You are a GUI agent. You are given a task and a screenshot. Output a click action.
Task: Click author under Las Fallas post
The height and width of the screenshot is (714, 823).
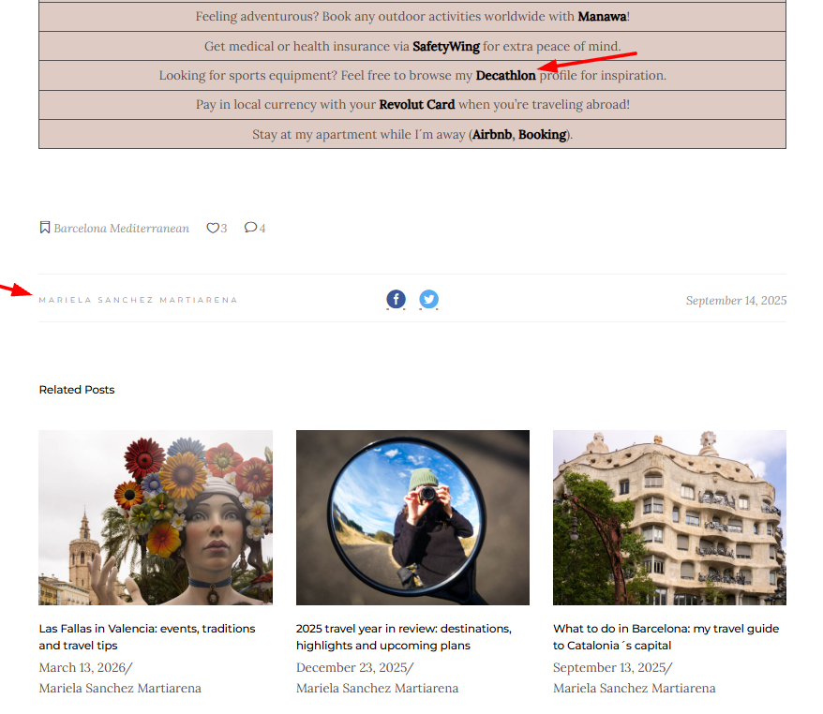point(120,689)
